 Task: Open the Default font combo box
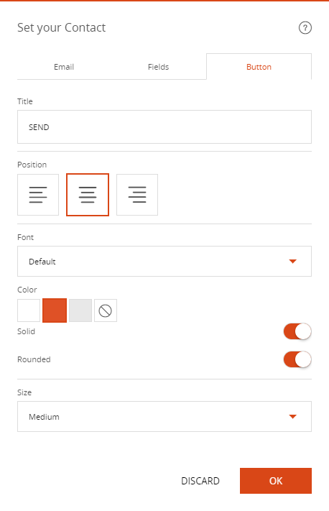click(164, 262)
